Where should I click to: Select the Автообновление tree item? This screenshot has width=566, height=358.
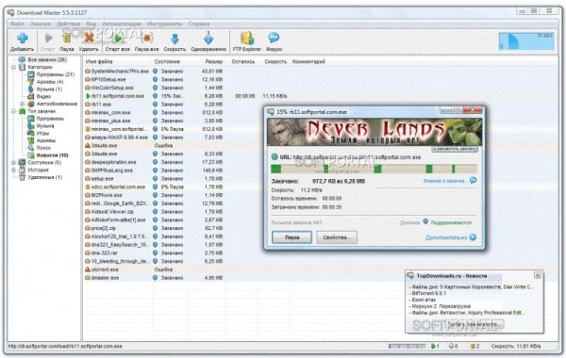[x=57, y=104]
